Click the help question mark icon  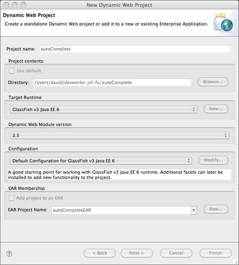coord(9,253)
